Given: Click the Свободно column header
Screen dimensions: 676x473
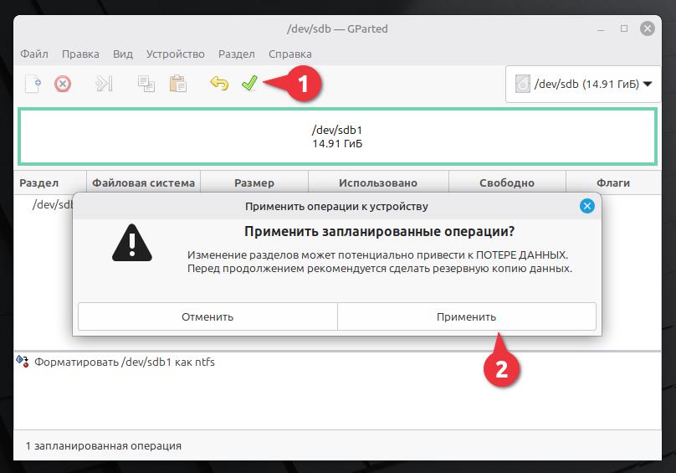Looking at the screenshot, I should [x=507, y=183].
